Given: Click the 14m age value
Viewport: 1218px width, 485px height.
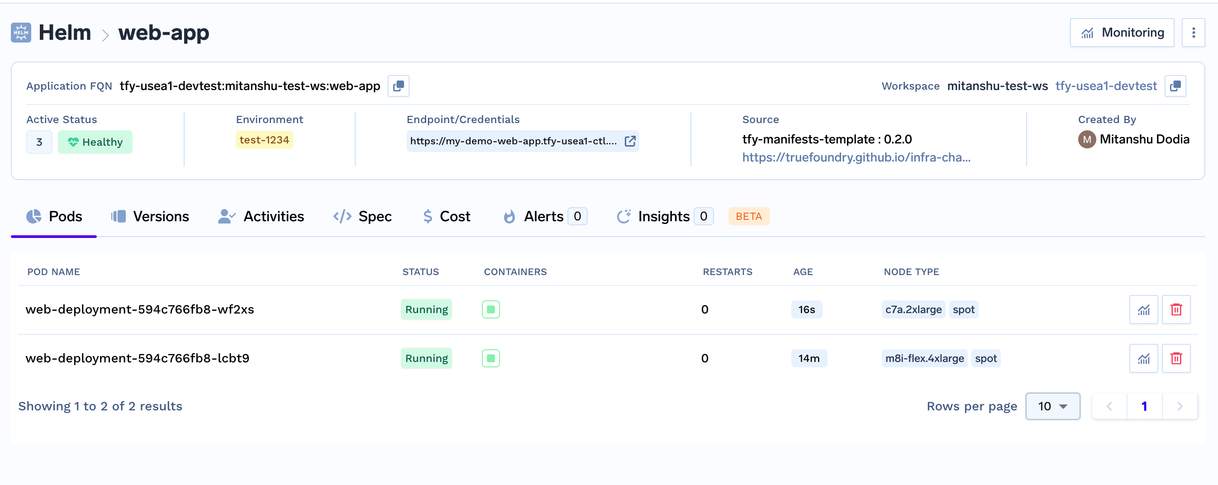Looking at the screenshot, I should pos(809,358).
